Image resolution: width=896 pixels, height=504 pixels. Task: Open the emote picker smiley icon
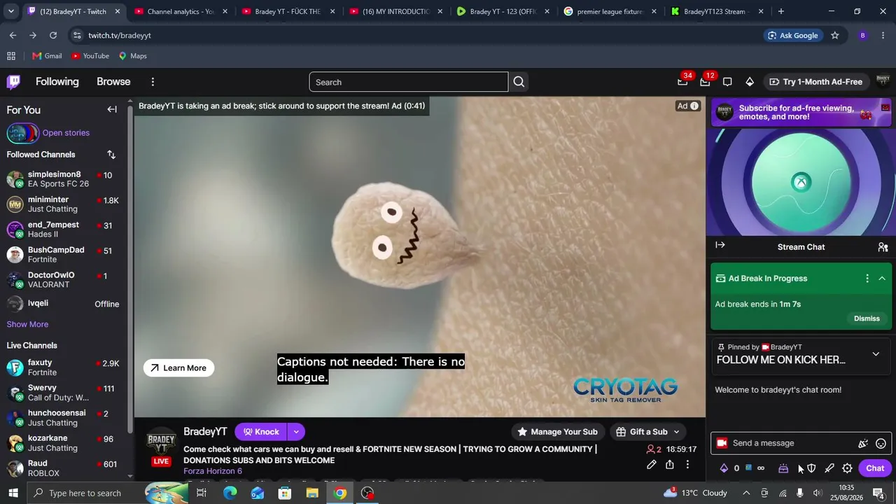(x=881, y=443)
